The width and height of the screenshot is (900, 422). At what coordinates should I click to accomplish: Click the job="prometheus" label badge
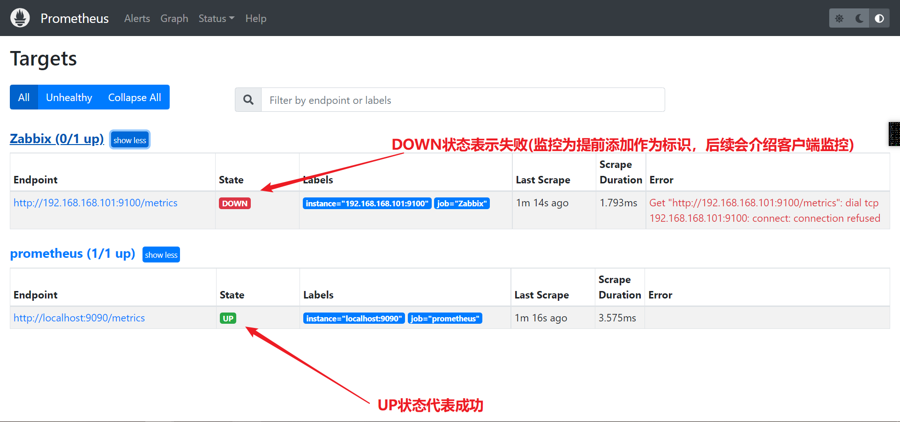coord(445,318)
